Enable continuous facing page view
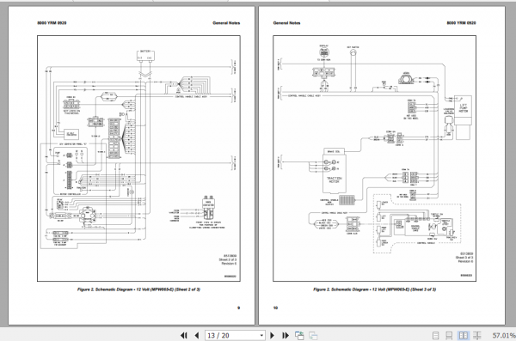 (x=476, y=335)
